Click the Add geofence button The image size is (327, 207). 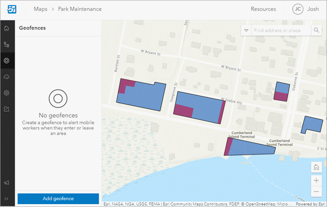[58, 198]
